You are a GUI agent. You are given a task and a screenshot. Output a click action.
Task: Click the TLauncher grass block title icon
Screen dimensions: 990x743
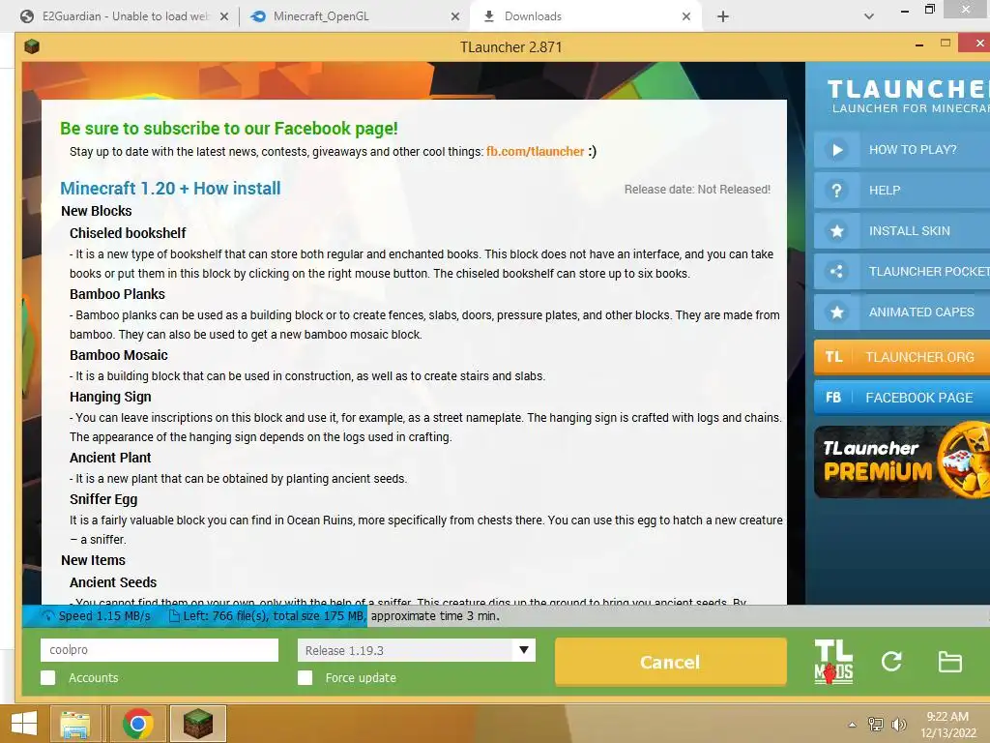click(32, 46)
